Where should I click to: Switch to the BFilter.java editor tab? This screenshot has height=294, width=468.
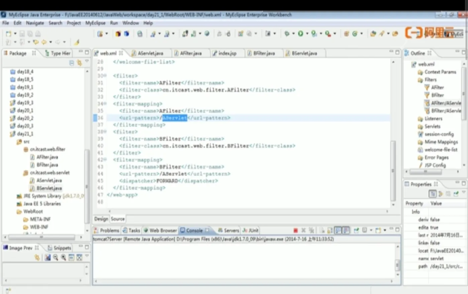coord(264,53)
